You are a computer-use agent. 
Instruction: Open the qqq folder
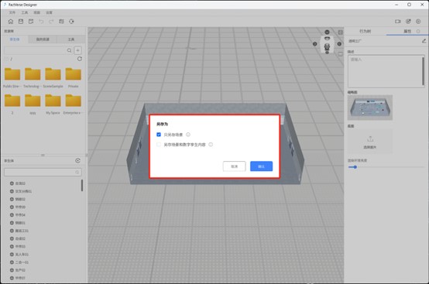pyautogui.click(x=33, y=104)
